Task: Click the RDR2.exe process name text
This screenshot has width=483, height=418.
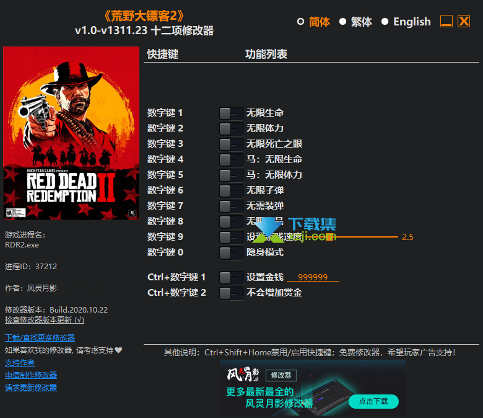Action: 22,245
